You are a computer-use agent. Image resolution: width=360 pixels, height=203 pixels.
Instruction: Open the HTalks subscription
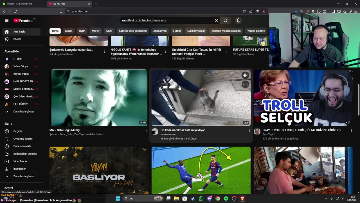(21, 59)
